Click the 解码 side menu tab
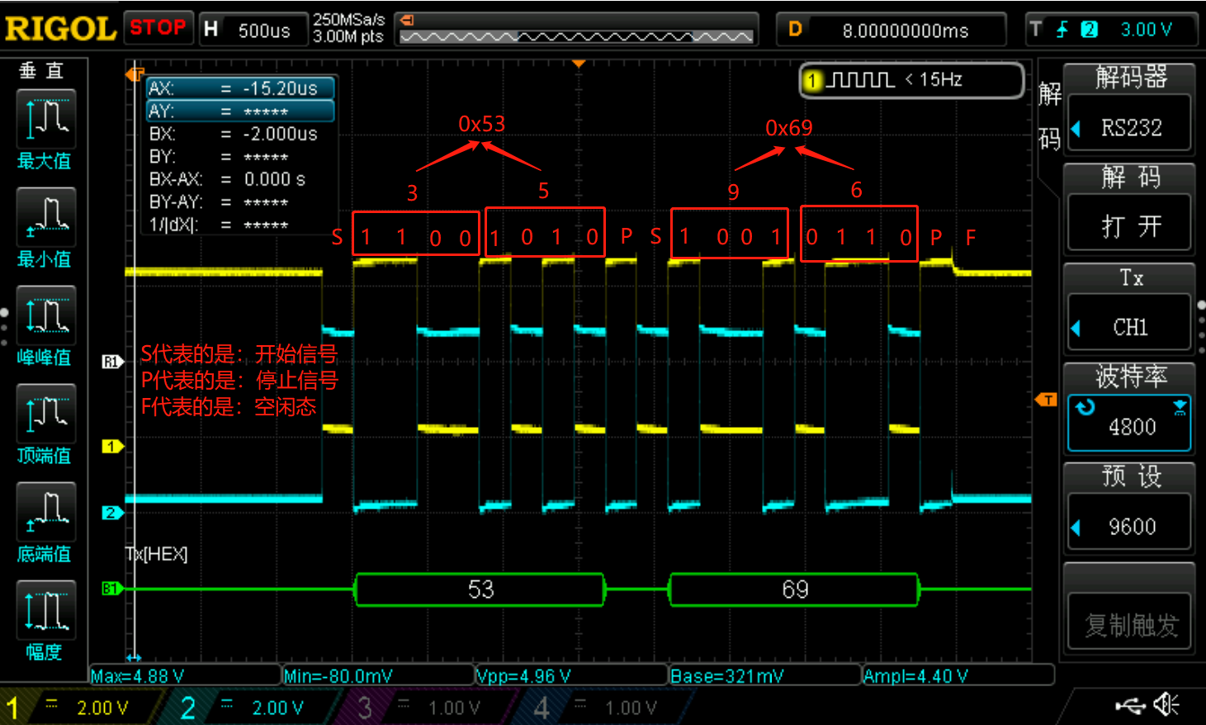The height and width of the screenshot is (725, 1206). coord(1049,116)
